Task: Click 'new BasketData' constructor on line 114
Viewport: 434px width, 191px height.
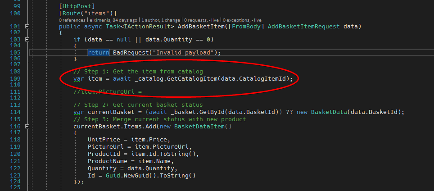Action: click(321, 112)
